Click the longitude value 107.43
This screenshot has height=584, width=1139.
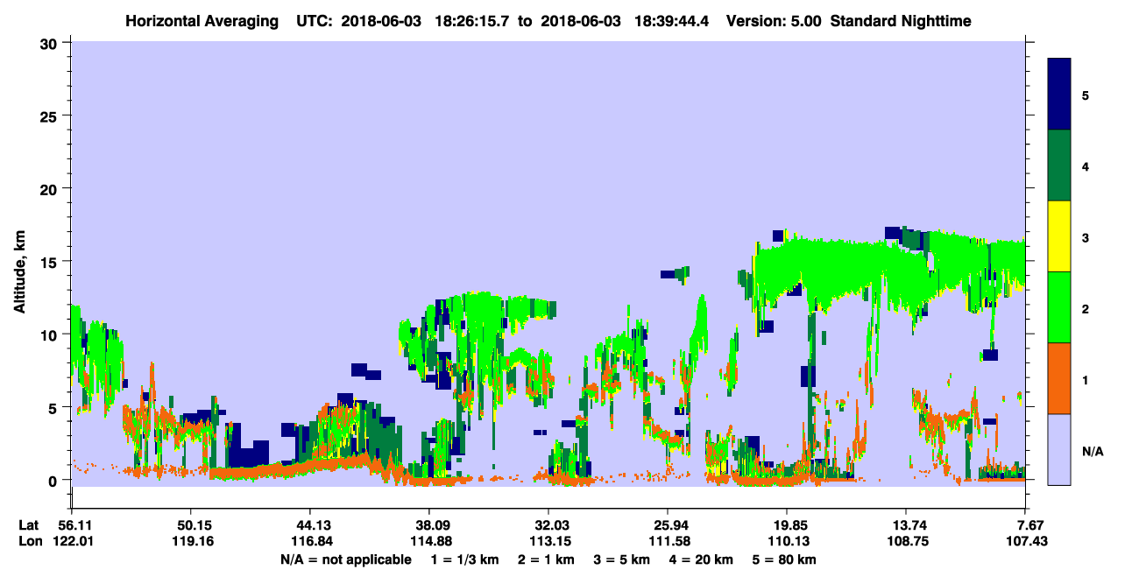(1028, 542)
